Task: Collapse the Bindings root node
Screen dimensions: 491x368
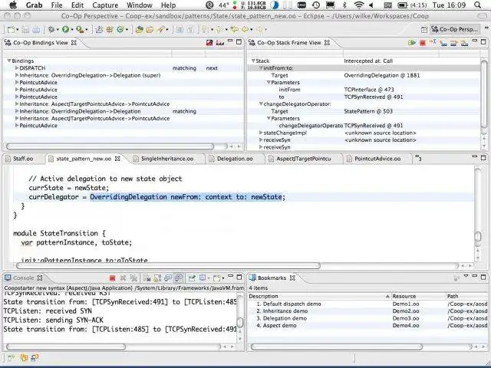Action: (9, 61)
